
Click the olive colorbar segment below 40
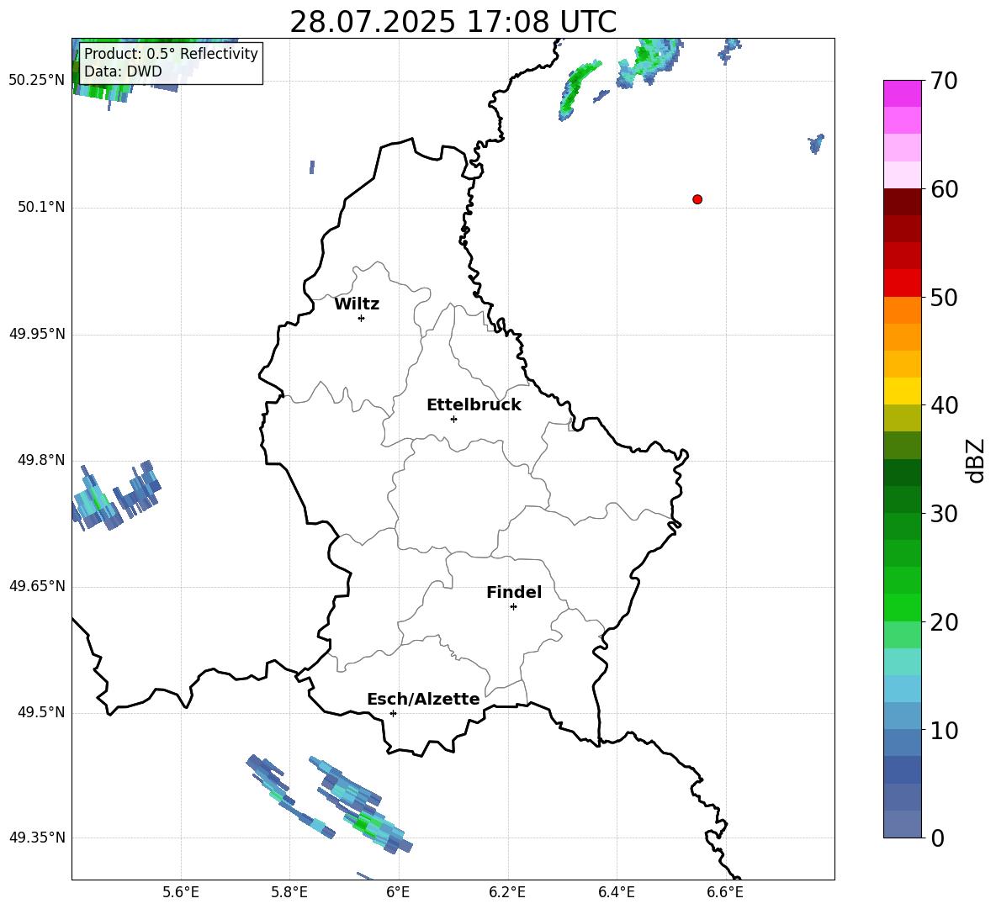tap(902, 418)
